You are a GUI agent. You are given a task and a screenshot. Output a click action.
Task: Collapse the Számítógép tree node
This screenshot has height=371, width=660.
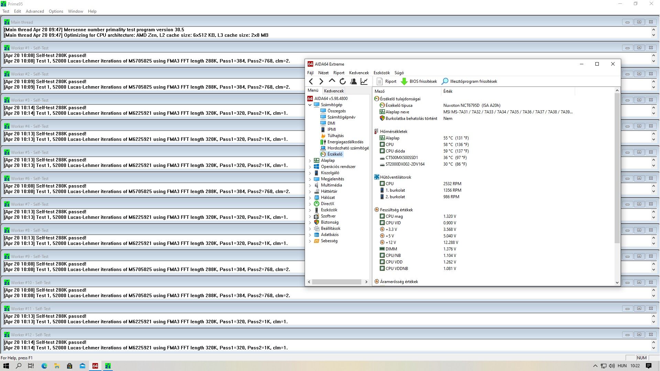click(x=310, y=105)
